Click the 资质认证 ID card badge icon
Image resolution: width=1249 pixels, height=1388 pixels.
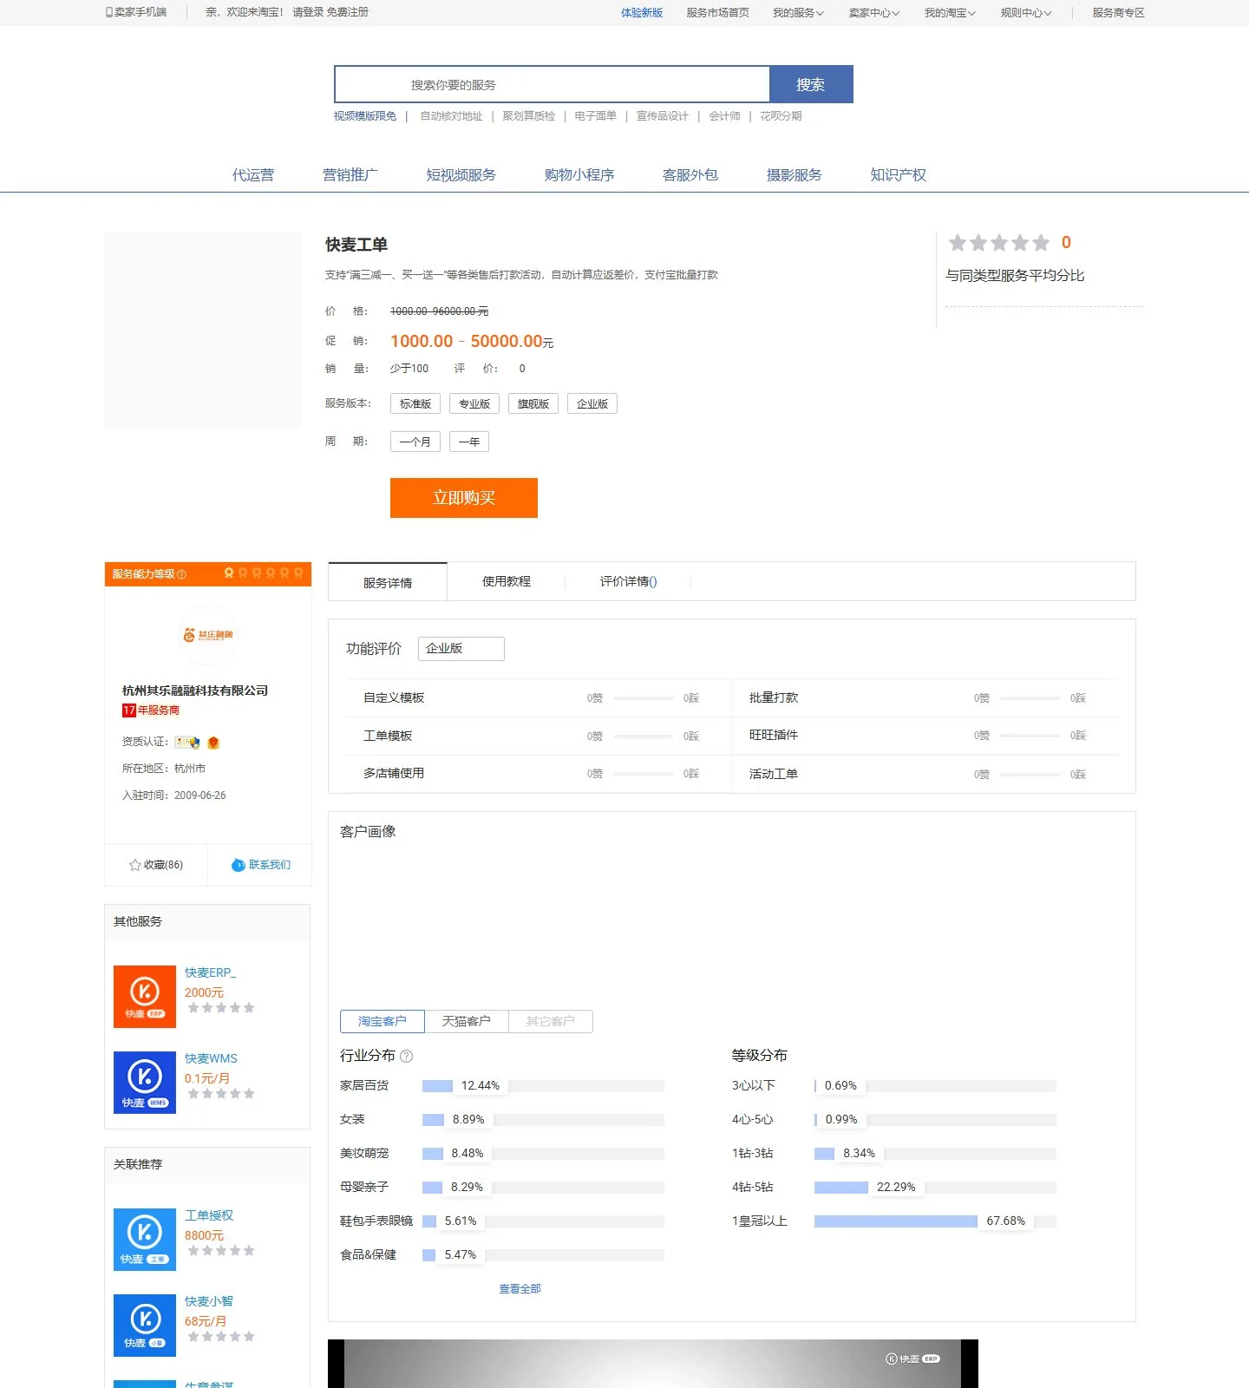[187, 743]
